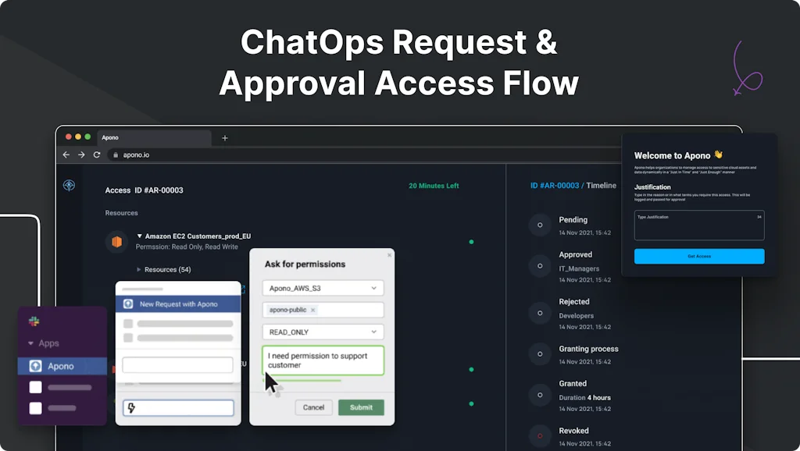This screenshot has height=451, width=800.
Task: Close the Ask for permissions dialog
Action: [389, 255]
